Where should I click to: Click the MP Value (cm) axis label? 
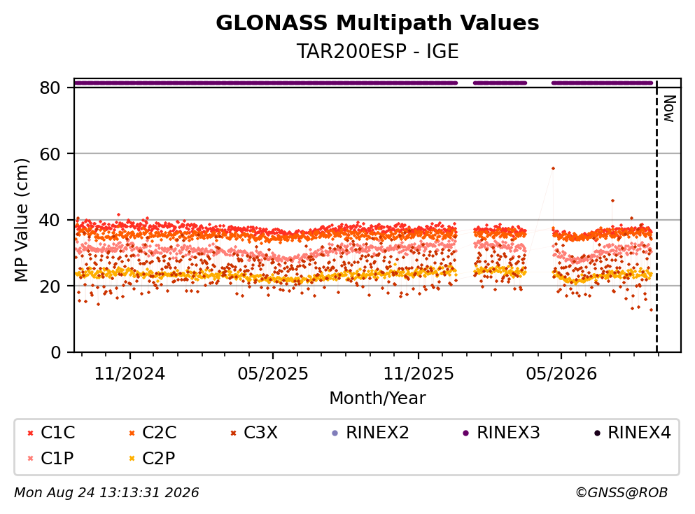coord(21,220)
